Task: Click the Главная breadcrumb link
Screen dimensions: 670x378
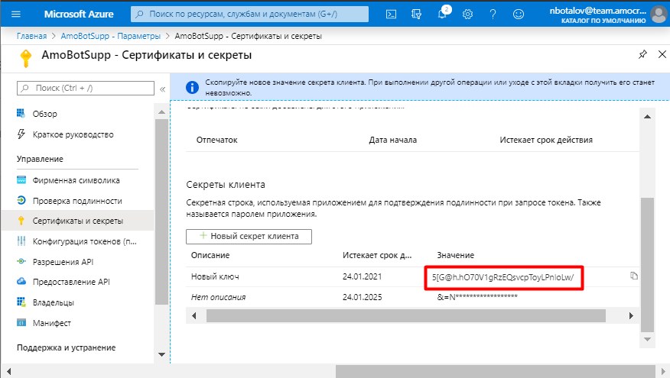Action: (x=31, y=36)
